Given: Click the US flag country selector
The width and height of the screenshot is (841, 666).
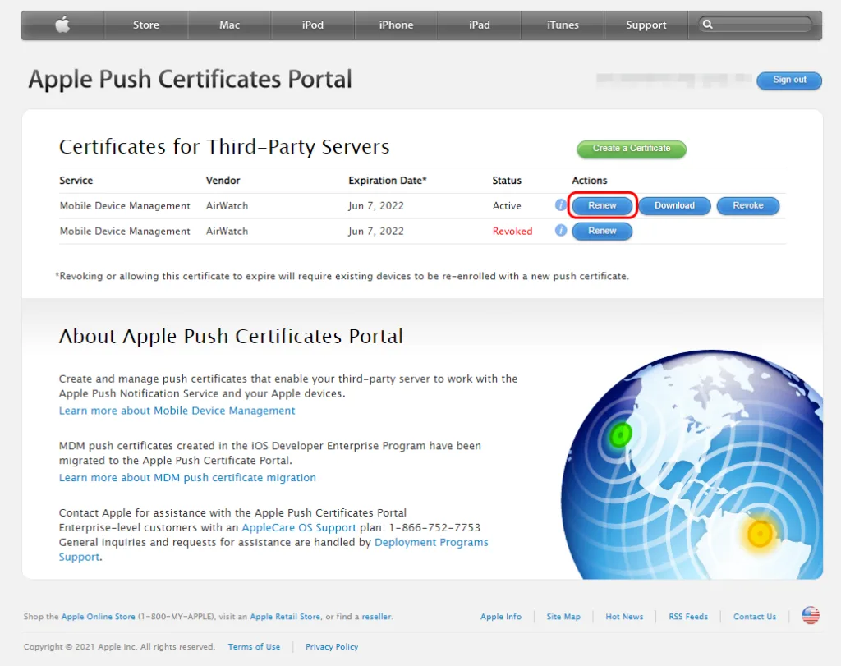Looking at the screenshot, I should tap(811, 616).
